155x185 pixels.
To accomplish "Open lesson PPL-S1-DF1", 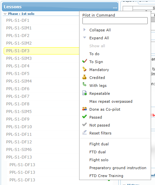I will (18, 20).
